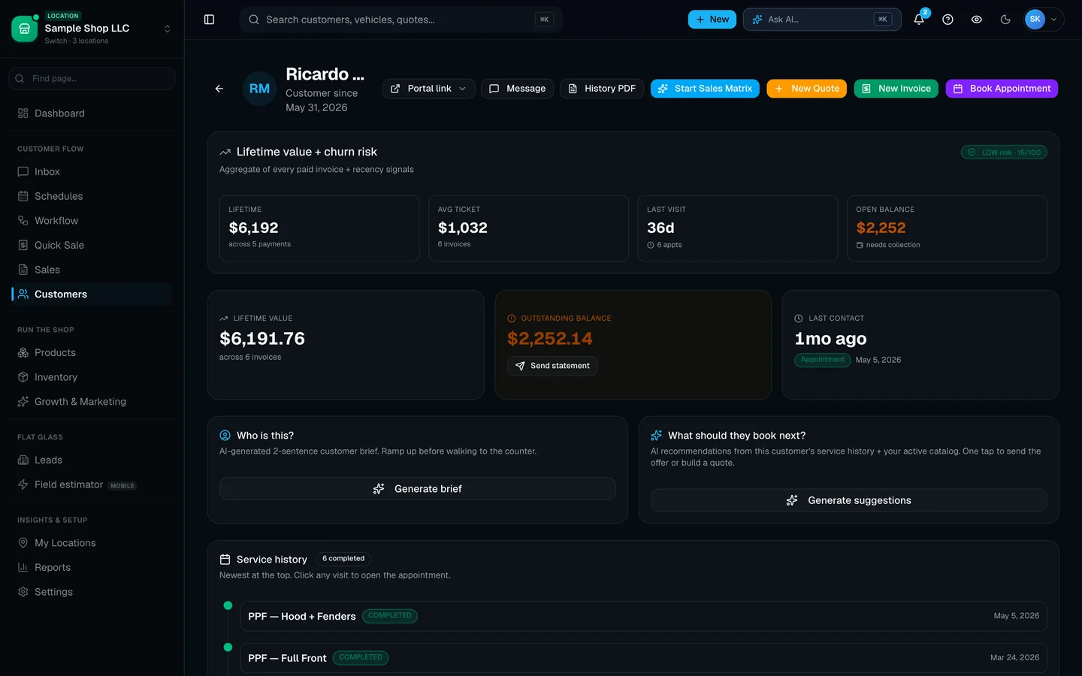Click the Mar 24, 2026 date in service history
Viewport: 1082px width, 676px height.
click(x=1014, y=658)
